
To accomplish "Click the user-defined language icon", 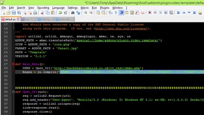I will tap(127, 13).
